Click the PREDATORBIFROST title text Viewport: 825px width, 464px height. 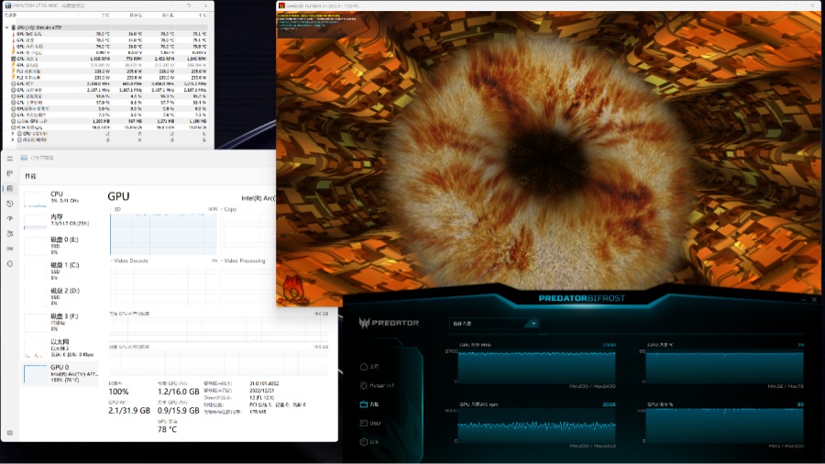581,298
